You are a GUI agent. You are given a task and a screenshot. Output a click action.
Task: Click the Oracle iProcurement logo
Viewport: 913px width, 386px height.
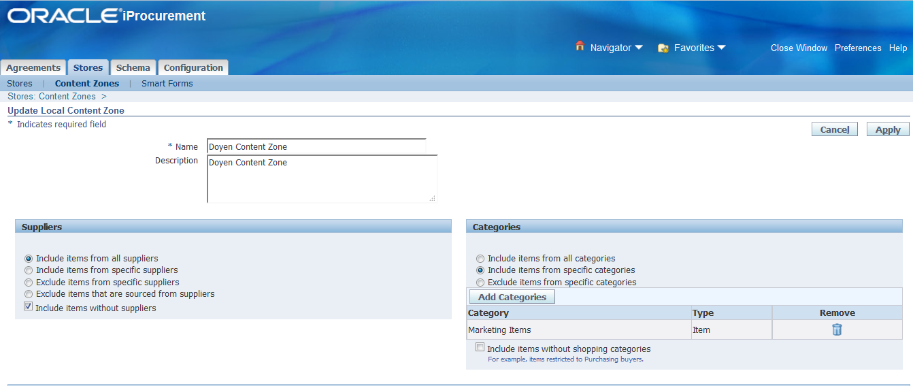pyautogui.click(x=106, y=16)
